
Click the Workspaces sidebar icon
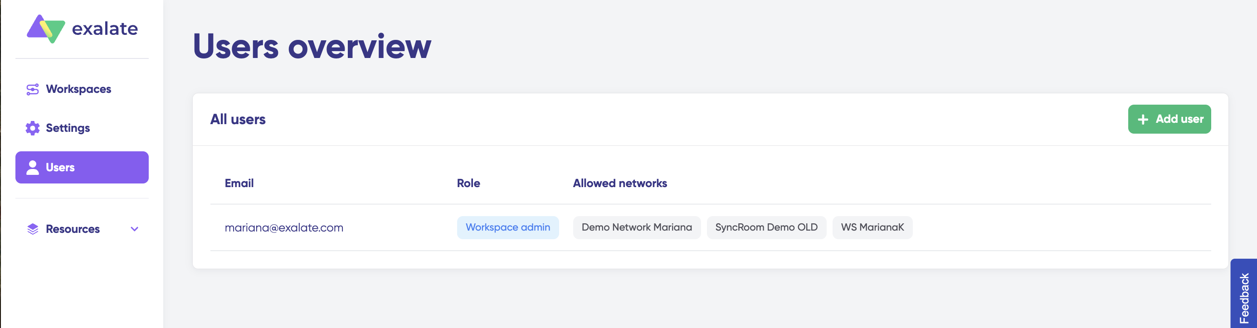pos(33,89)
